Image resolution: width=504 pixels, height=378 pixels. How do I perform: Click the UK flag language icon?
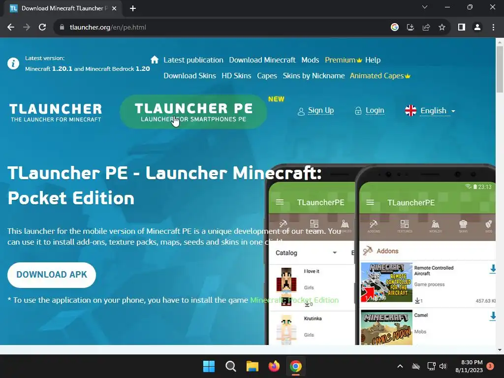point(410,111)
